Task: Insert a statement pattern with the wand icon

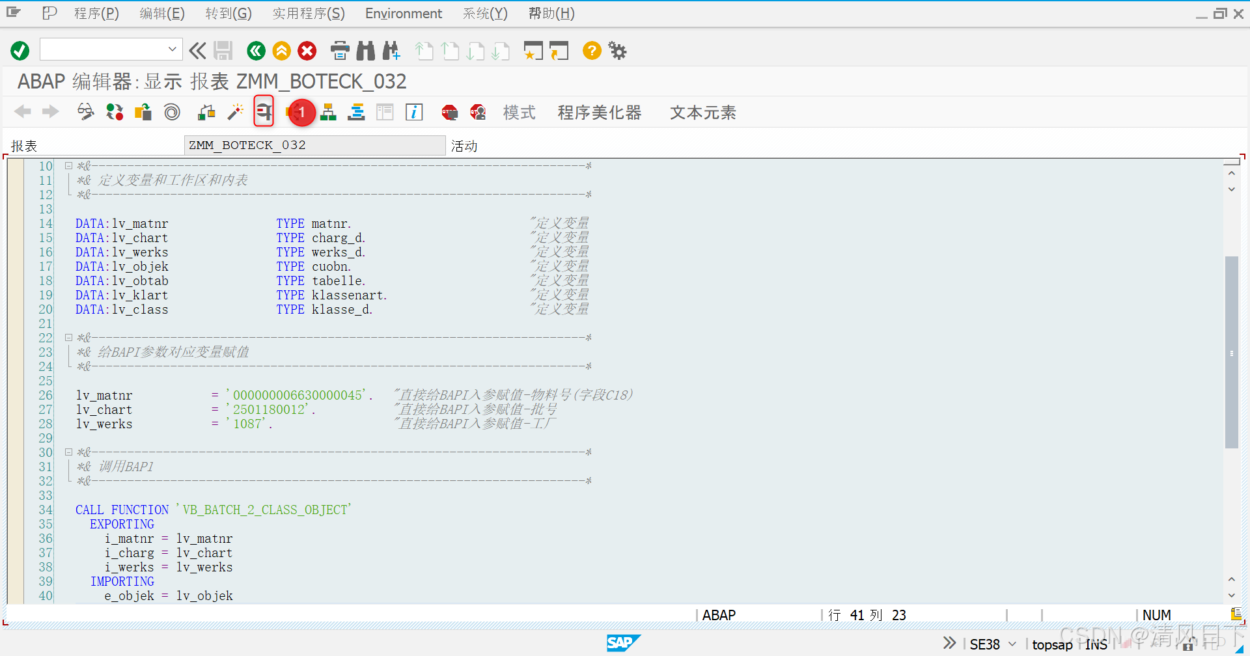Action: pyautogui.click(x=235, y=112)
